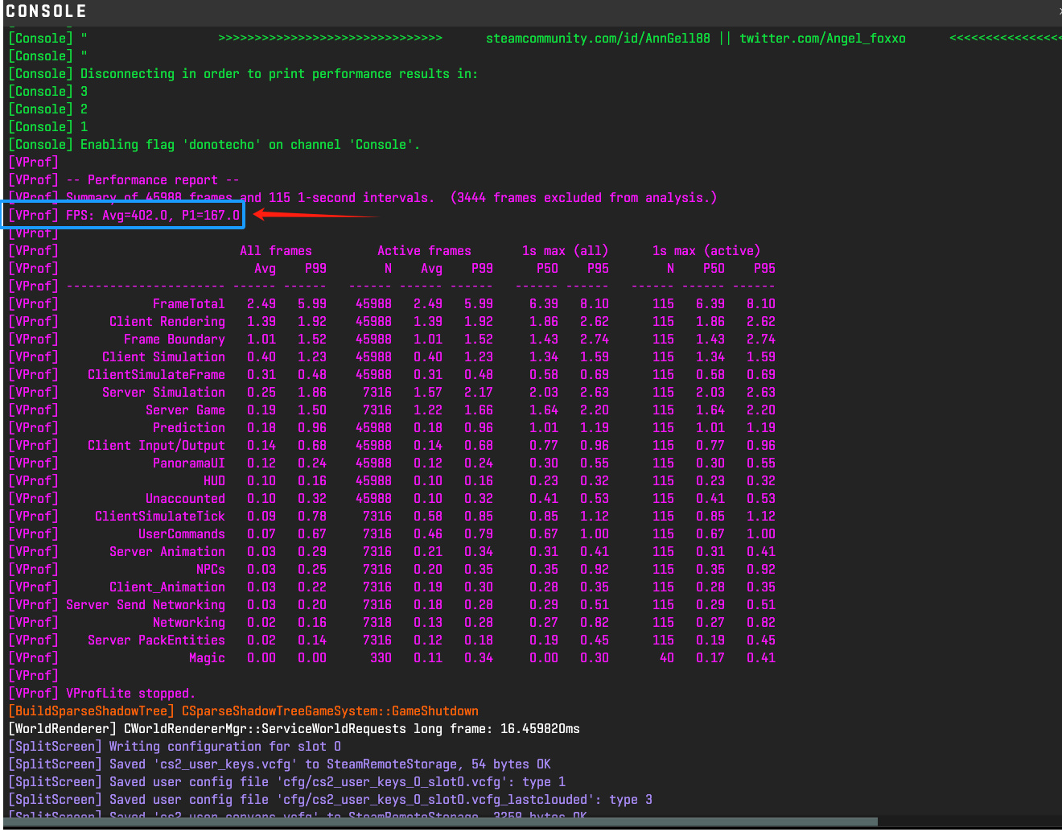Click the Client Rendering row label
The width and height of the screenshot is (1062, 832).
pos(167,322)
